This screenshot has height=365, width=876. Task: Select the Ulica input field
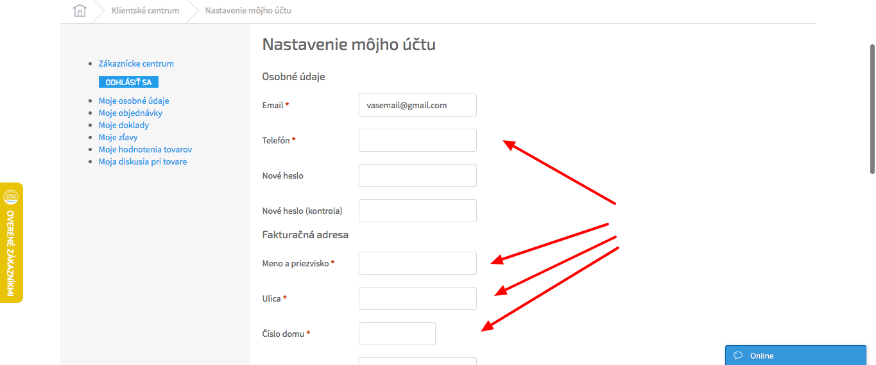(x=417, y=298)
